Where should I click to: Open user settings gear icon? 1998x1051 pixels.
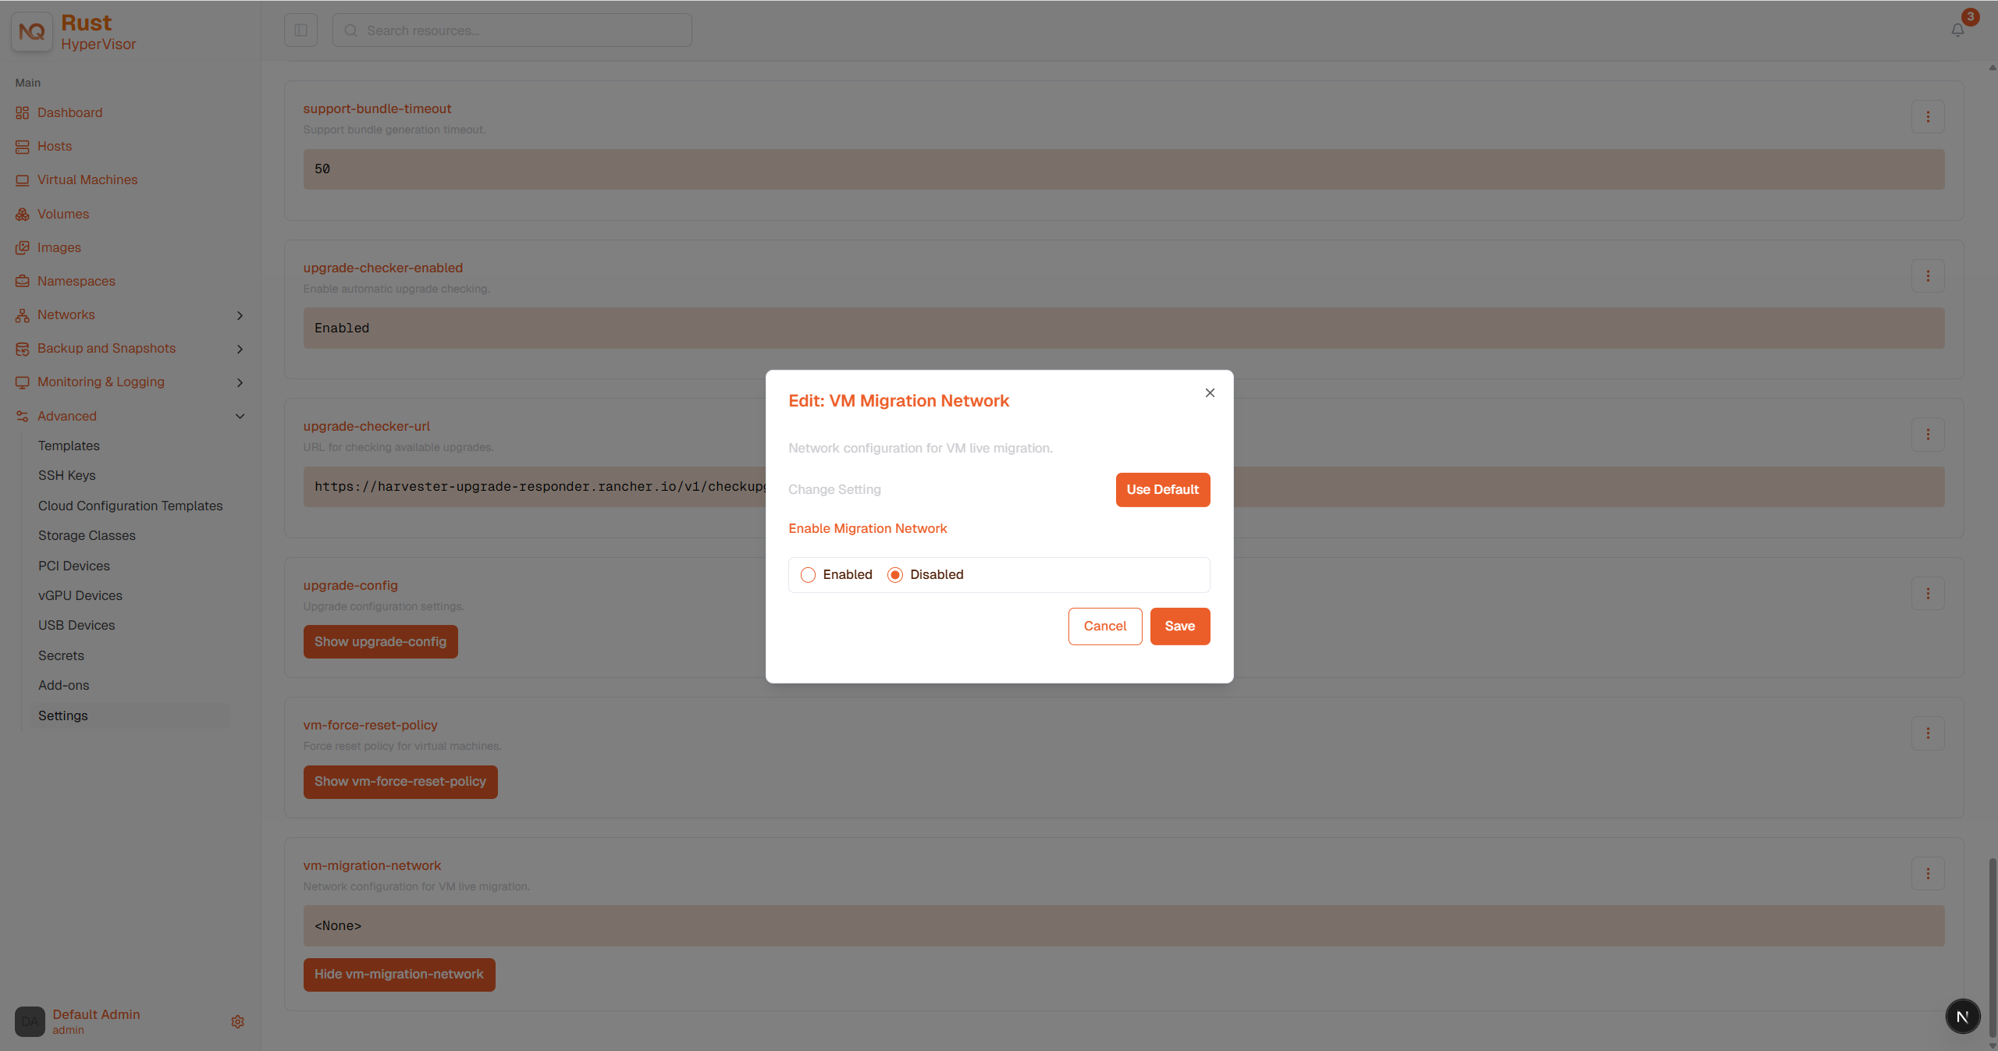point(238,1021)
